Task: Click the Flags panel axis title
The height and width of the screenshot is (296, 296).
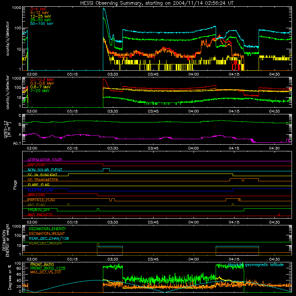Action: tap(15, 185)
